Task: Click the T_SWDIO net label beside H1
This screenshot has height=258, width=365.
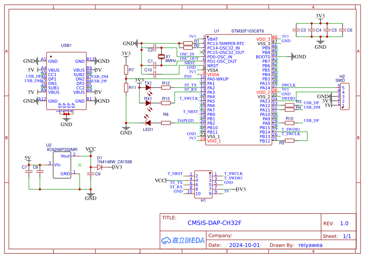Action: pos(233,178)
